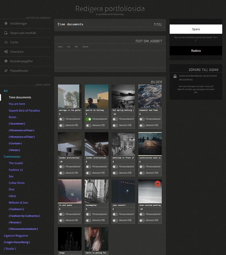
Task: Select the twigs thumbnail
Action: pos(70,239)
